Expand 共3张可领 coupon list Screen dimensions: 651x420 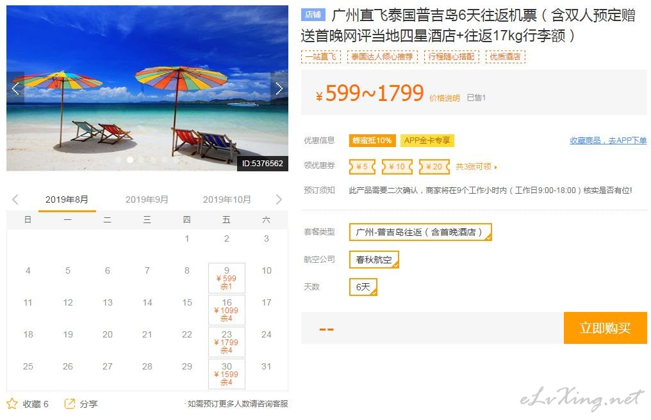click(476, 166)
